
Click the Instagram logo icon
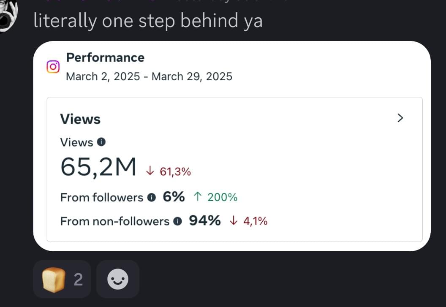[x=53, y=67]
